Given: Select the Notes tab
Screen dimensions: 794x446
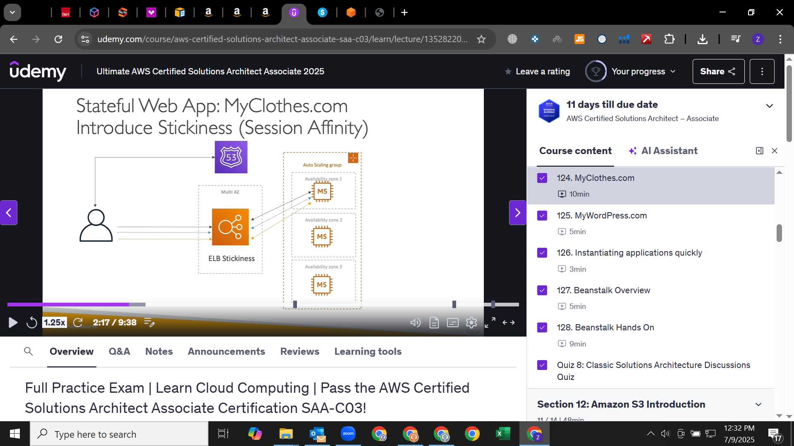Looking at the screenshot, I should pos(159,351).
